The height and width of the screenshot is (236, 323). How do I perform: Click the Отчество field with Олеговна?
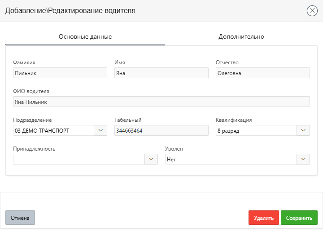point(262,73)
